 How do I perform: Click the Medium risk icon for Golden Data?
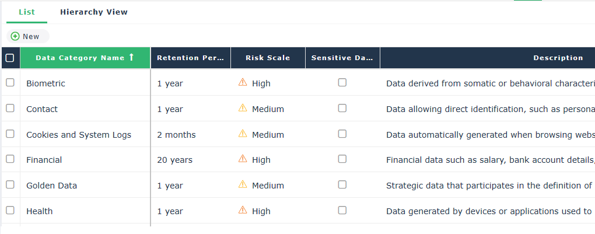(243, 185)
